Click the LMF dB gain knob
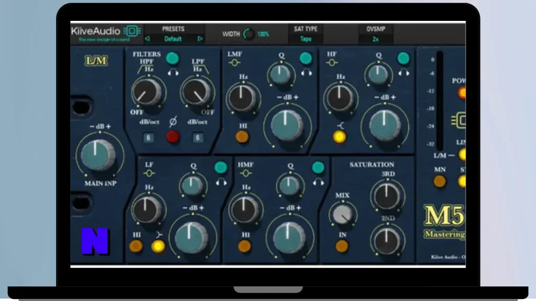Viewport: 536px width, 301px height. pos(286,125)
